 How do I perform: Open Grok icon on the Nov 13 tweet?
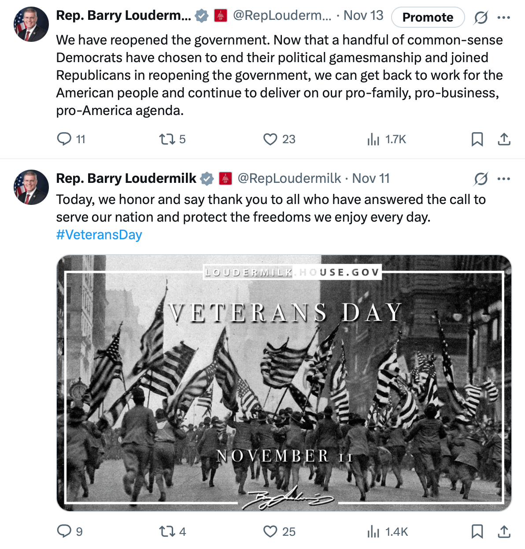click(x=481, y=18)
